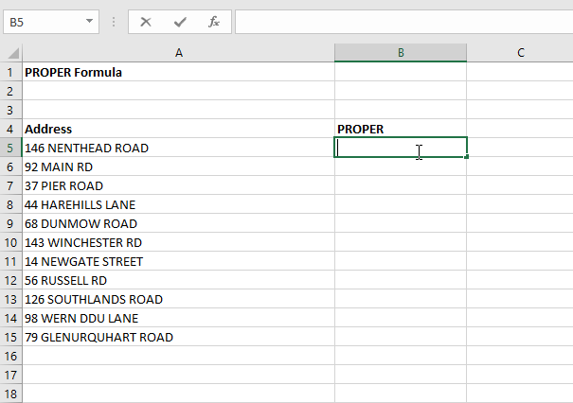This screenshot has width=573, height=403.
Task: Click the Enter checkmark icon in formula bar
Action: click(x=180, y=21)
